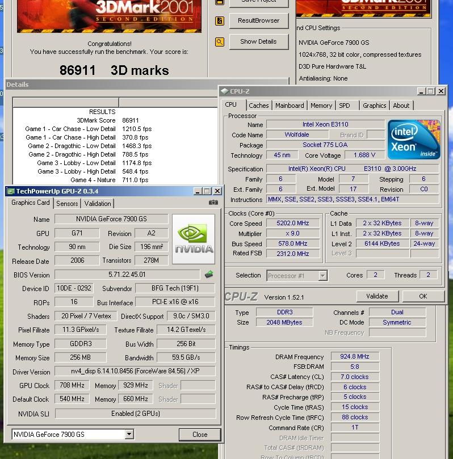Open the About tab in CPU-Z
The width and height of the screenshot is (453, 459).
pos(401,106)
